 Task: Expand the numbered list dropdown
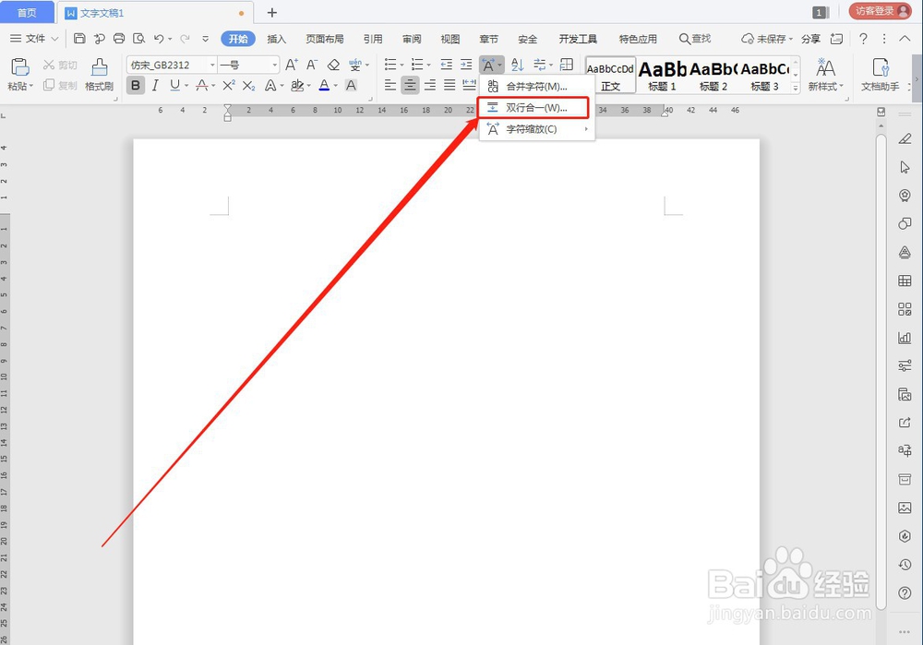[428, 65]
